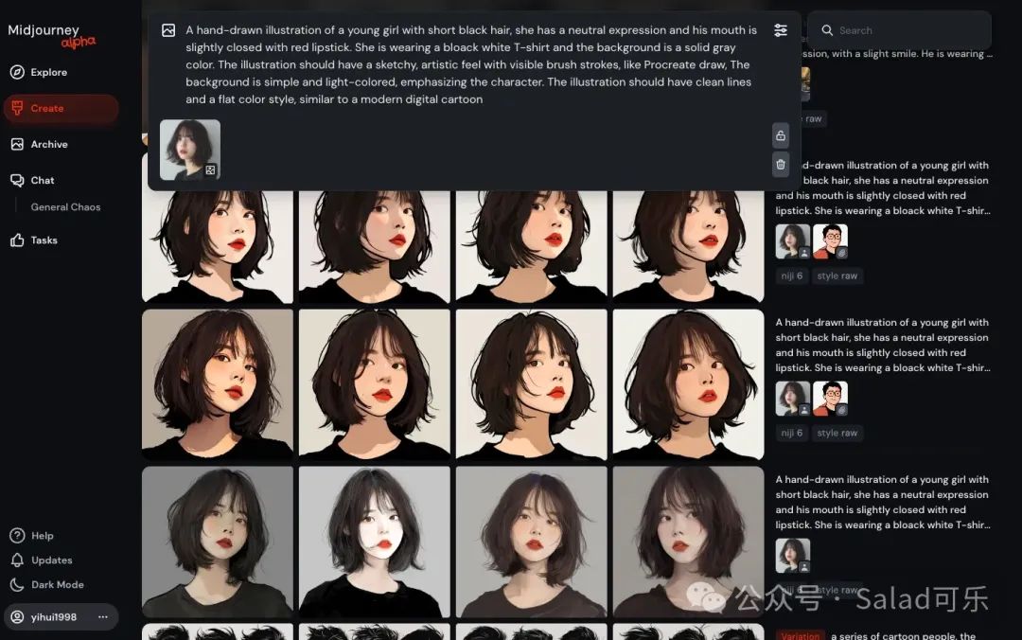
Task: Click the lone girl reference beside the gray-background row
Action: pos(793,556)
